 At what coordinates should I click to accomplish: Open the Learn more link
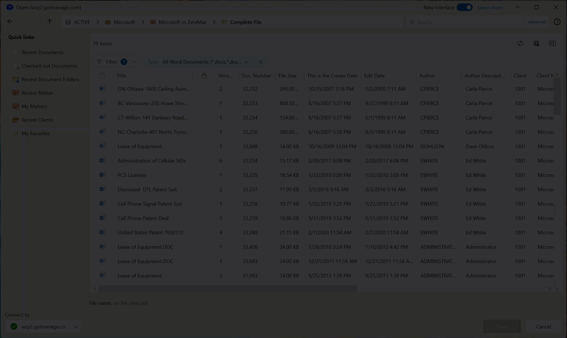(490, 7)
